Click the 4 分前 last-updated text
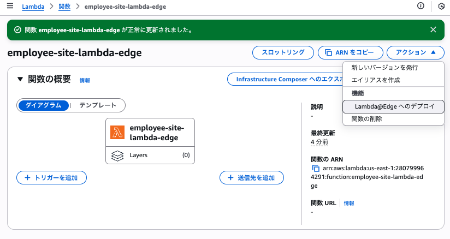The height and width of the screenshot is (239, 450). tap(319, 142)
